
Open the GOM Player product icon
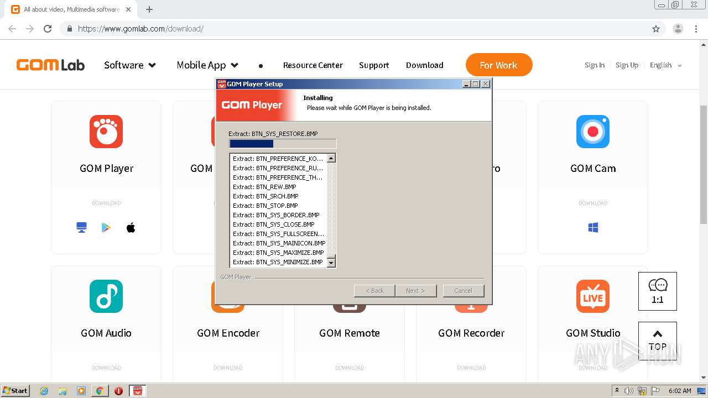pos(106,132)
